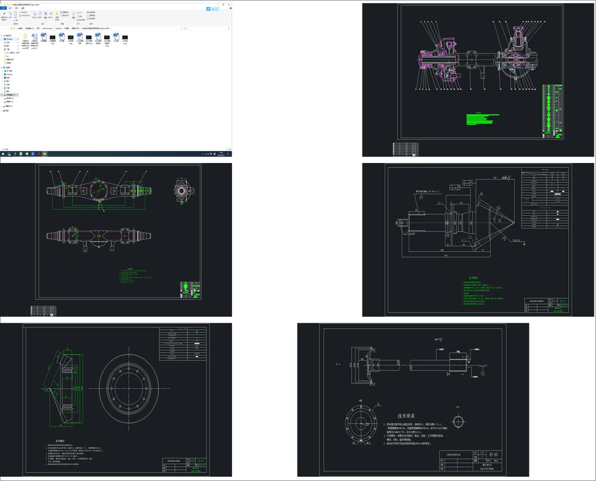Open the 文件 (File) ribbon tab
The height and width of the screenshot is (481, 596).
pyautogui.click(x=3, y=8)
